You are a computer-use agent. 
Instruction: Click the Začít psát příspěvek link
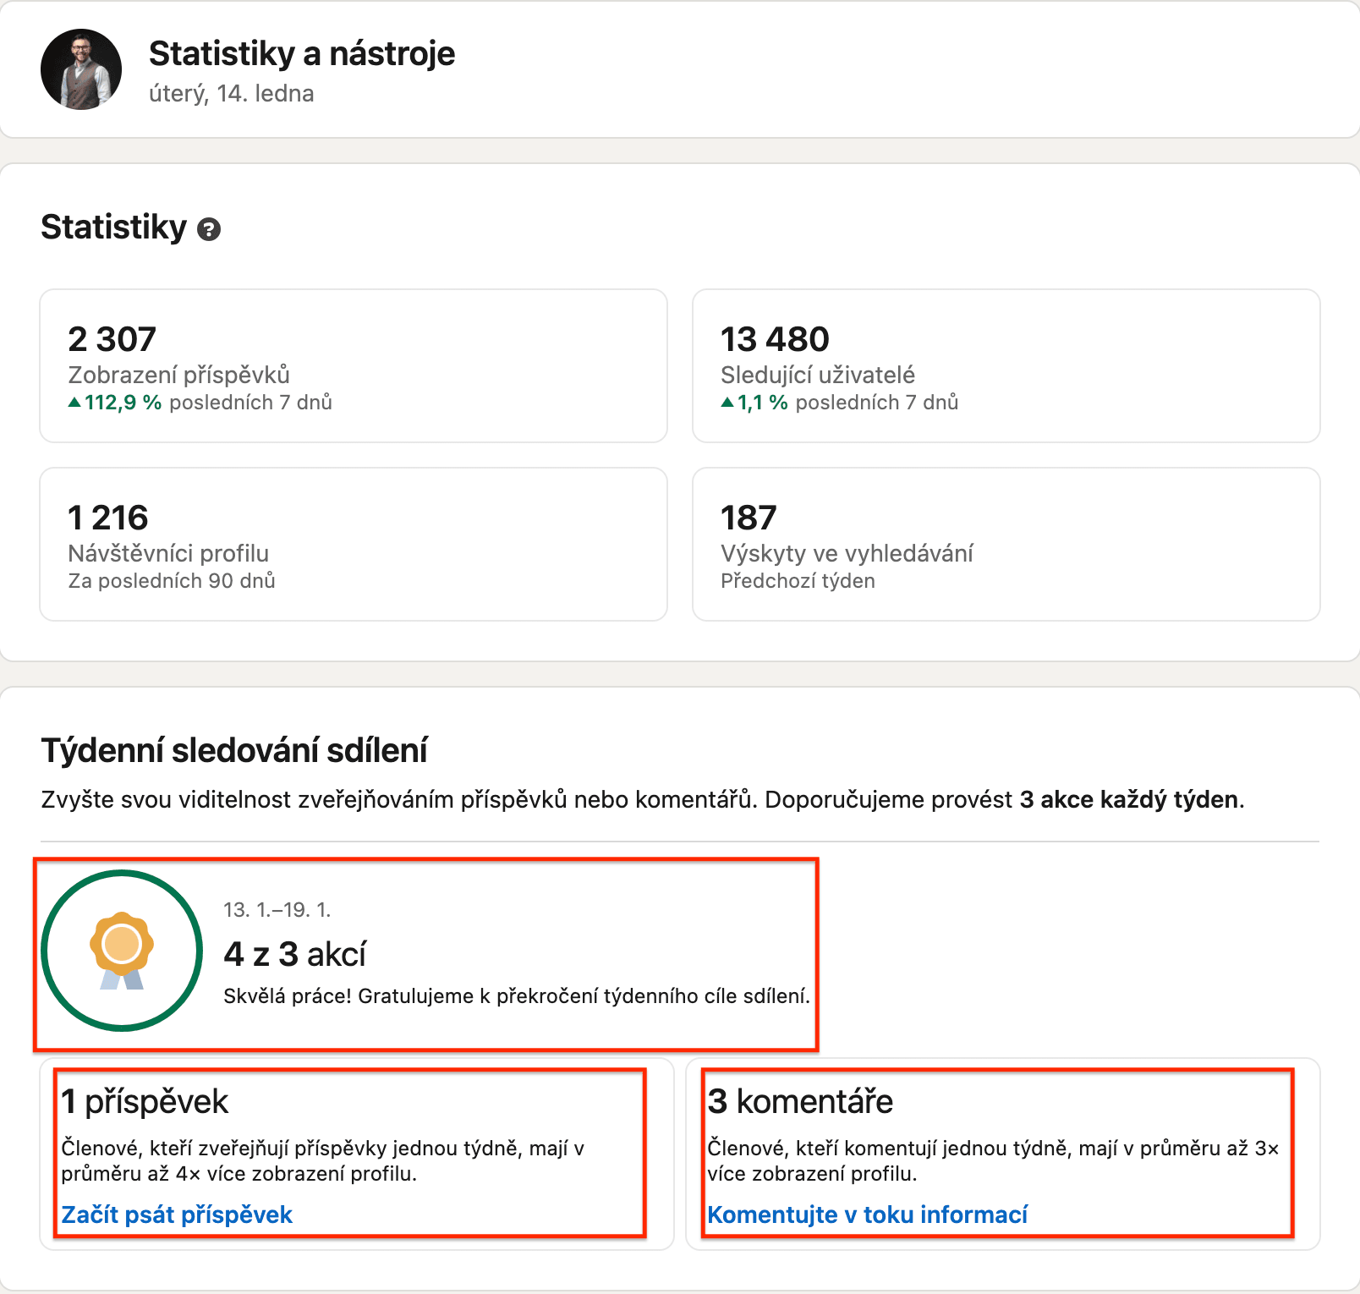pyautogui.click(x=177, y=1214)
